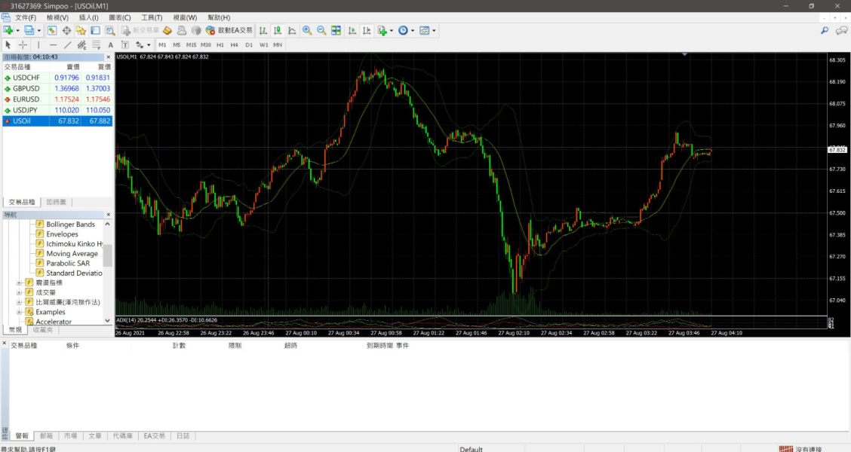The width and height of the screenshot is (851, 452).
Task: Toggle the H4 timeframe button
Action: tap(234, 45)
